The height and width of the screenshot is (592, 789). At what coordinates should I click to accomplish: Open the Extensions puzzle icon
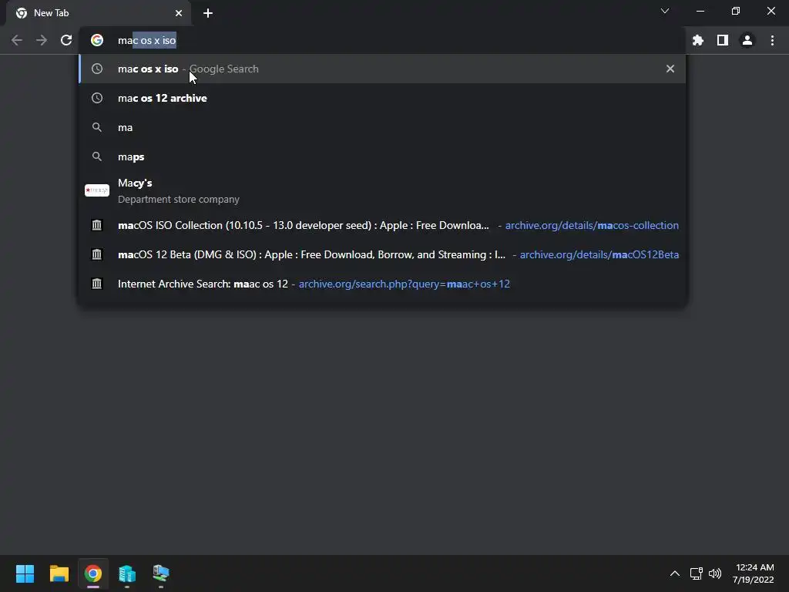pyautogui.click(x=698, y=40)
